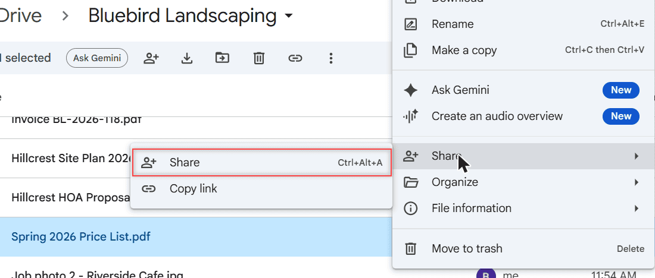Click the Rename pencil icon
The height and width of the screenshot is (278, 655).
point(411,24)
